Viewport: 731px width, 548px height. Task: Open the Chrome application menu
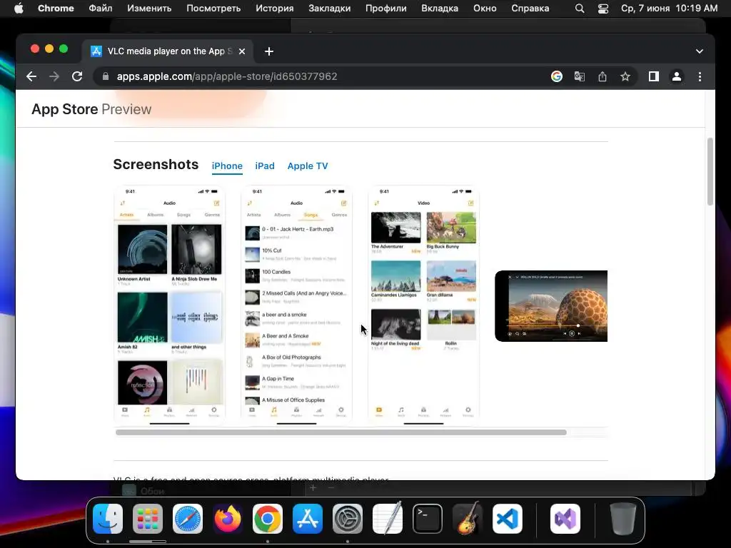pos(56,9)
